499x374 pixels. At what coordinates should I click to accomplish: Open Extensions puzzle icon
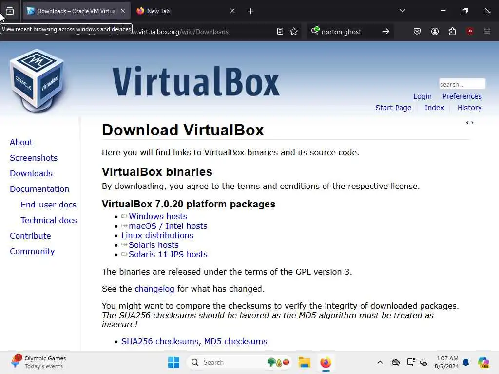coord(452,31)
